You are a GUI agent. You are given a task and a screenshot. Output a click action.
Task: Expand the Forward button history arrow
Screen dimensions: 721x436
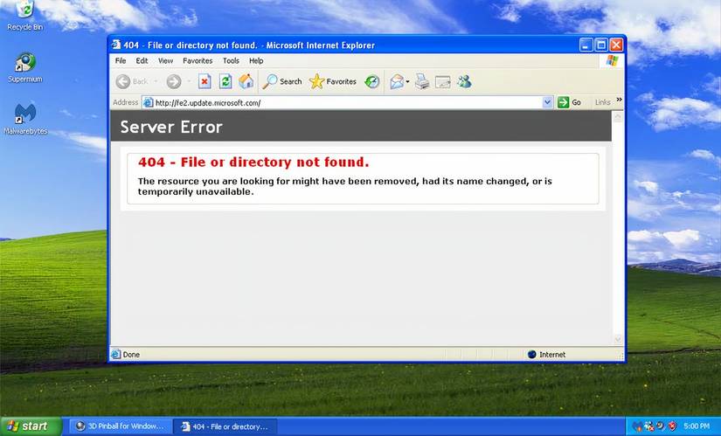189,82
